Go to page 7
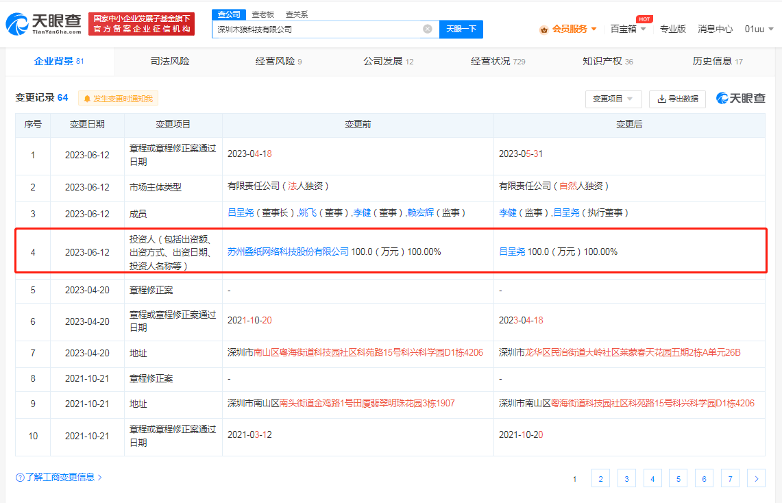This screenshot has height=503, width=782. coord(730,478)
